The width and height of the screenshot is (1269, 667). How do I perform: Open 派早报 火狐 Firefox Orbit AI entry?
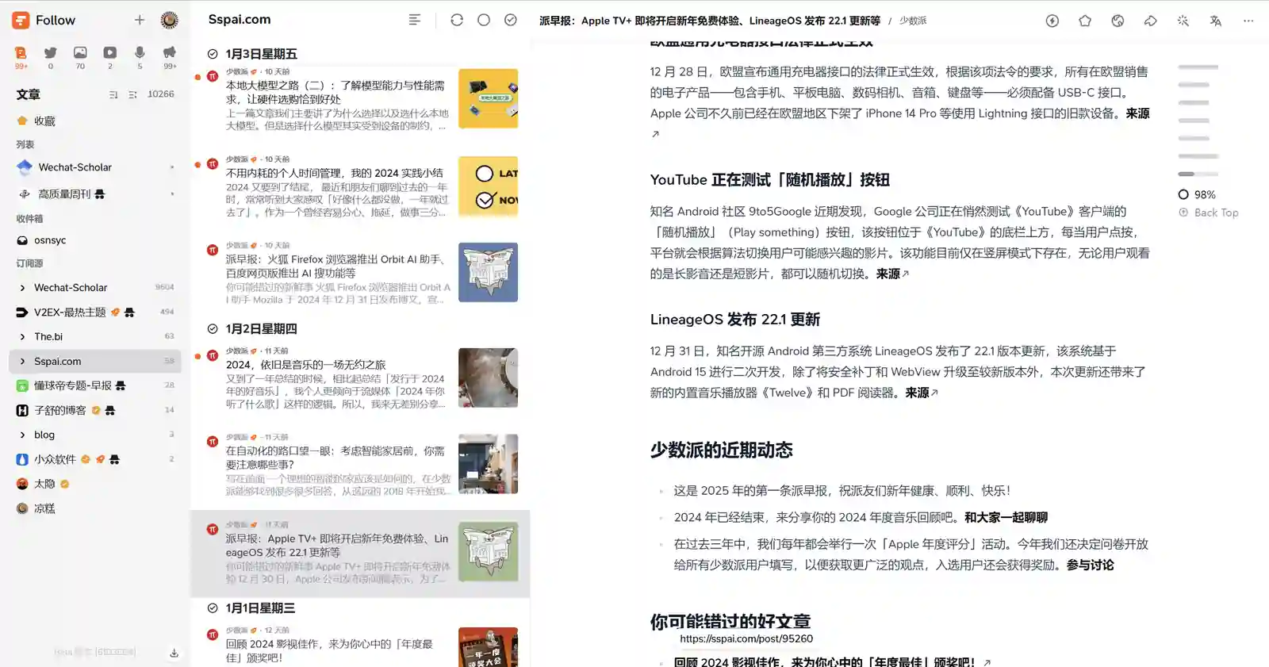[360, 273]
